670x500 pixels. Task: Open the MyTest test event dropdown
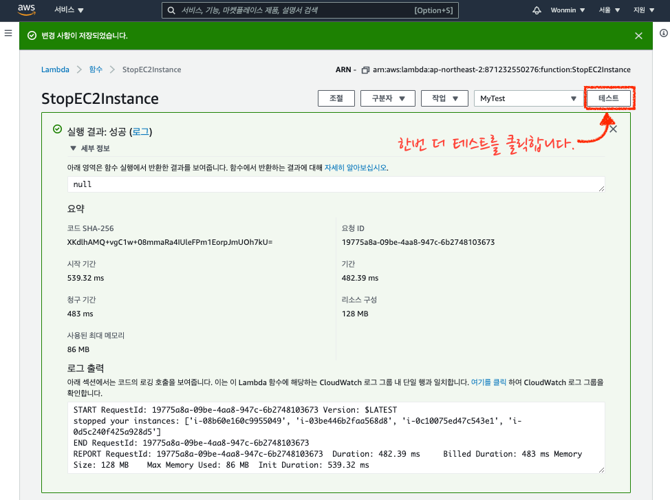[528, 98]
